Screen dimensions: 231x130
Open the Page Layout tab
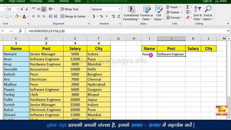tap(17, 1)
